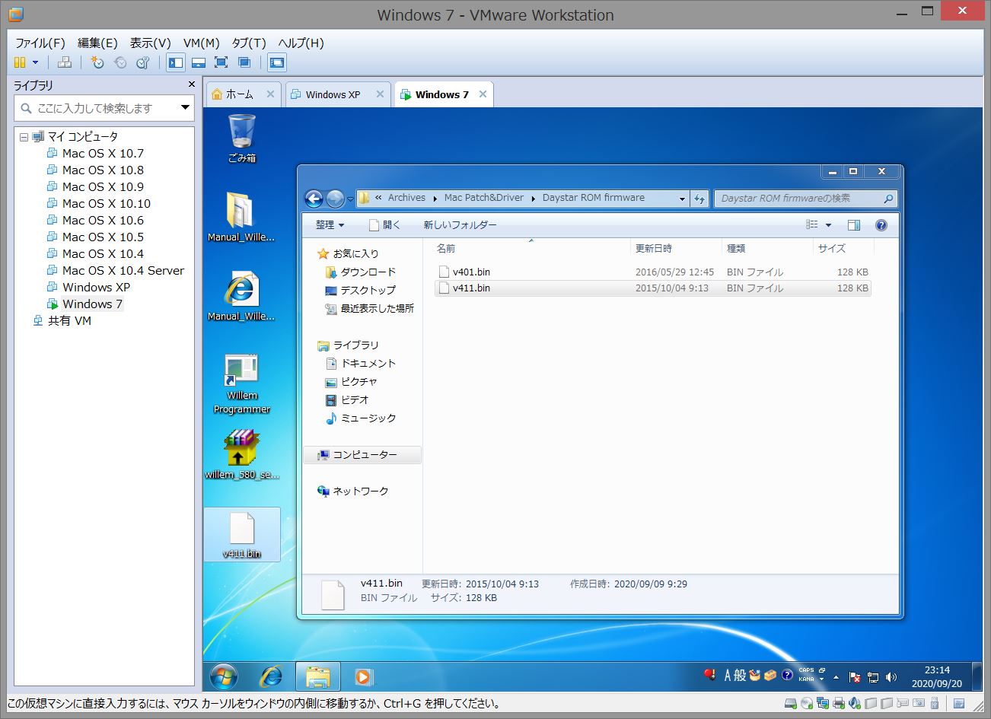Image resolution: width=991 pixels, height=719 pixels.
Task: Click the Unity mode toolbar icon
Action: (x=244, y=63)
